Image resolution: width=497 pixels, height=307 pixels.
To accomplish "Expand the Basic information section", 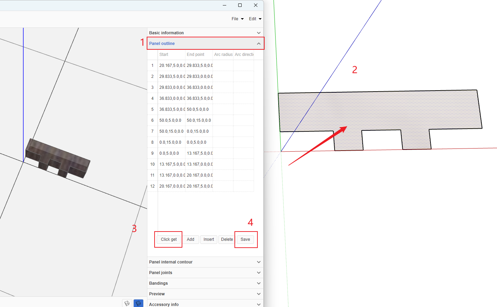I will point(258,33).
